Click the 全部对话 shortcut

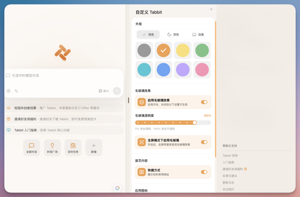pyautogui.click(x=32, y=148)
